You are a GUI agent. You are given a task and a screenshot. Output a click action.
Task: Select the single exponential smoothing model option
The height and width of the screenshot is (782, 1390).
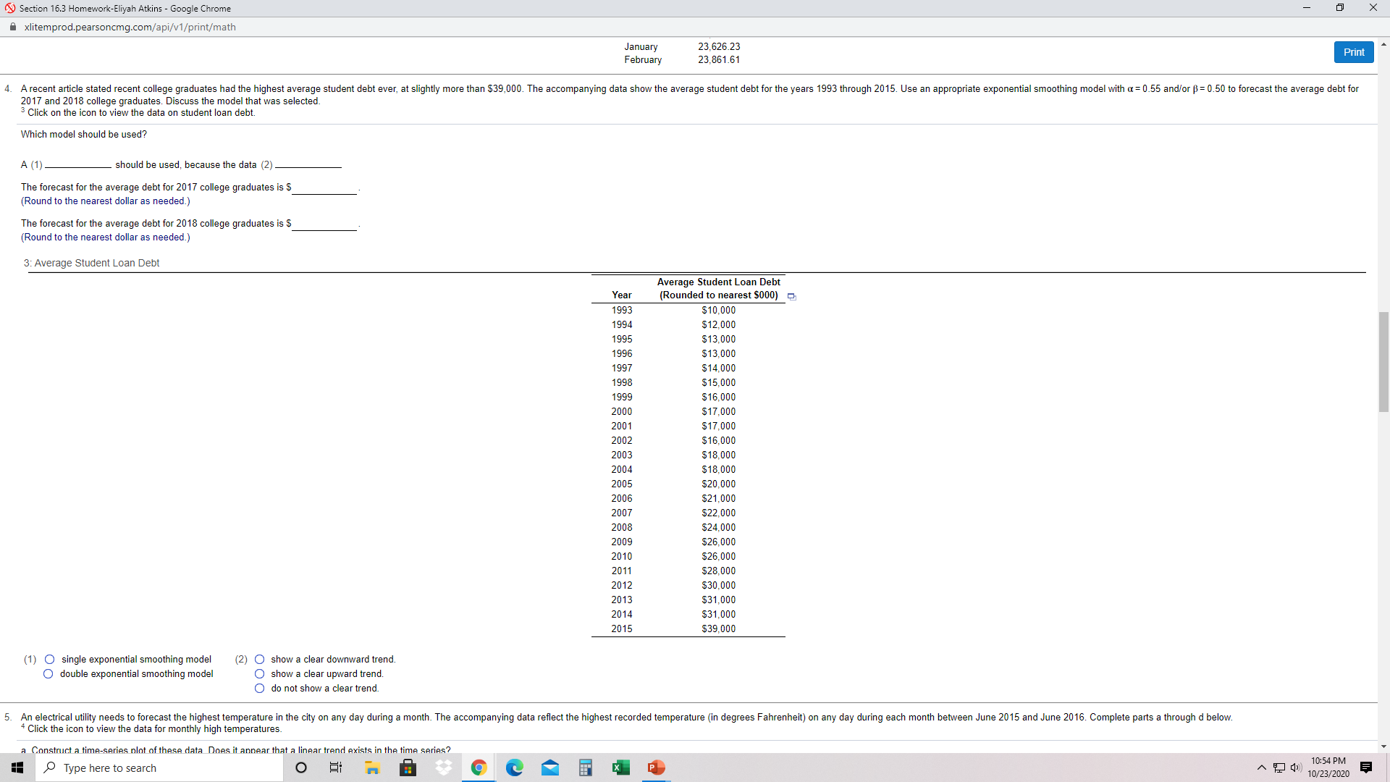click(x=49, y=659)
